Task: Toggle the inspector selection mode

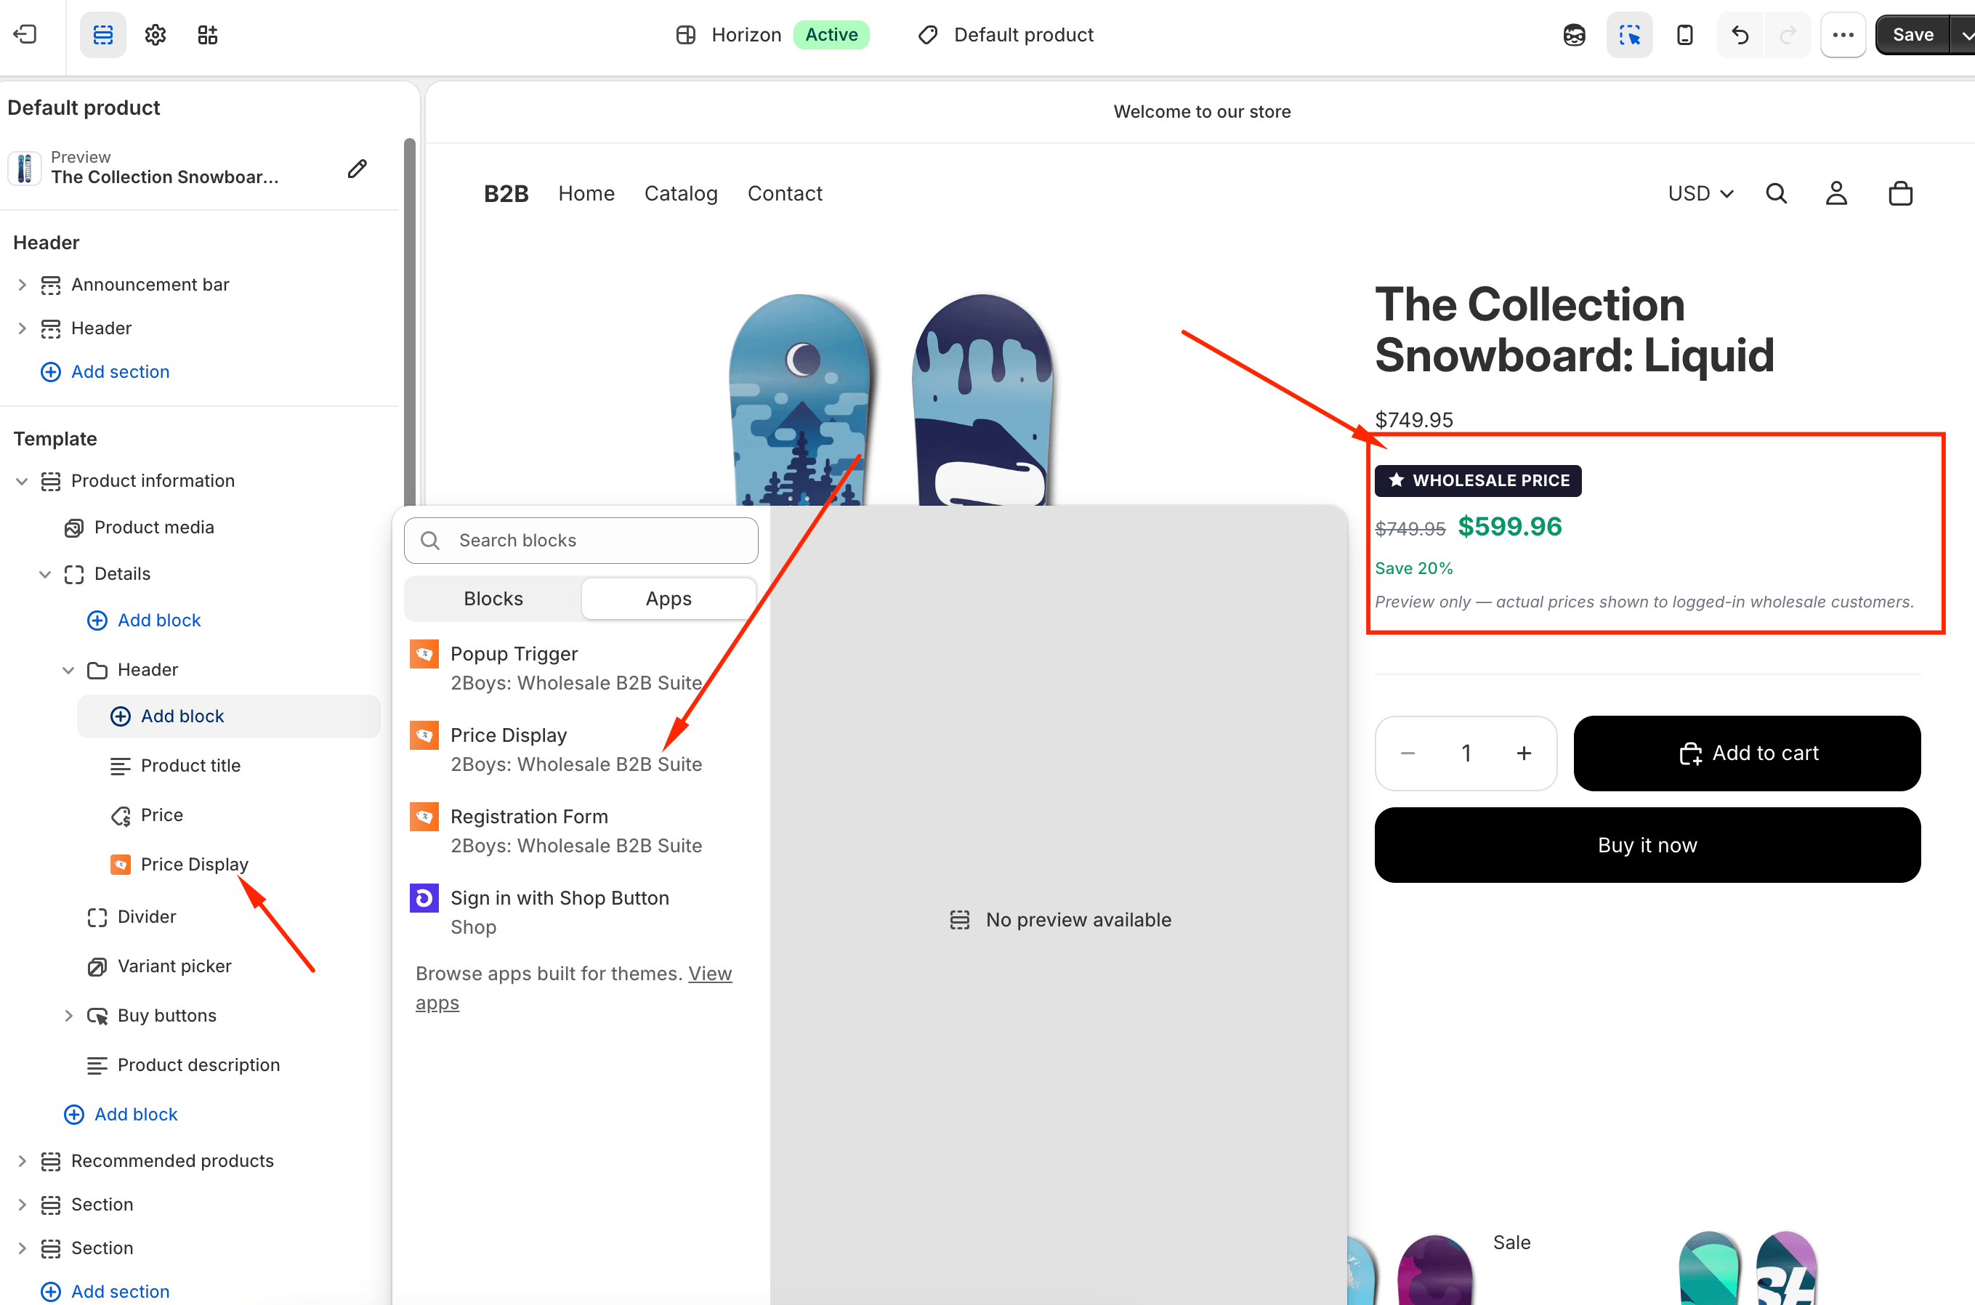Action: click(x=1629, y=35)
